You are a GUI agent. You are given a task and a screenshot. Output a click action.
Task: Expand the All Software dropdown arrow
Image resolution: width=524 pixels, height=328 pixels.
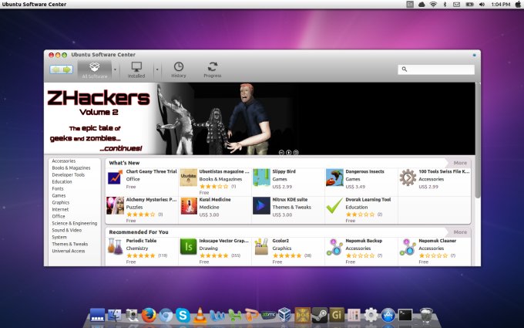pos(116,69)
